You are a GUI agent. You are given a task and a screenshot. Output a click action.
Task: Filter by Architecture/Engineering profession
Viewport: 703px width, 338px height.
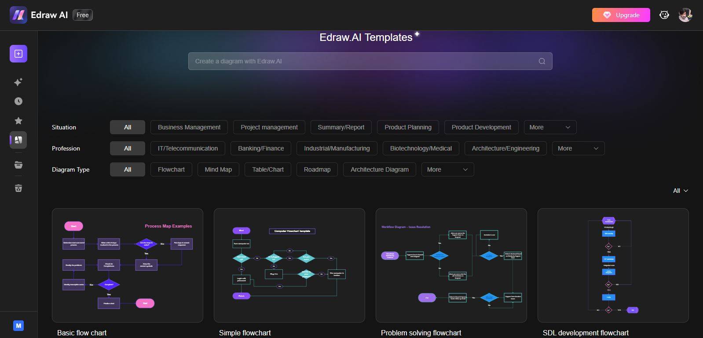(505, 148)
